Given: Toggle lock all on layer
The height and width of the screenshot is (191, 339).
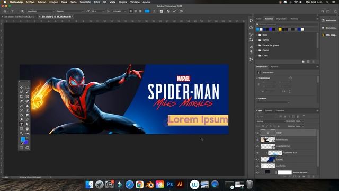Looking at the screenshot, I should click(x=279, y=126).
